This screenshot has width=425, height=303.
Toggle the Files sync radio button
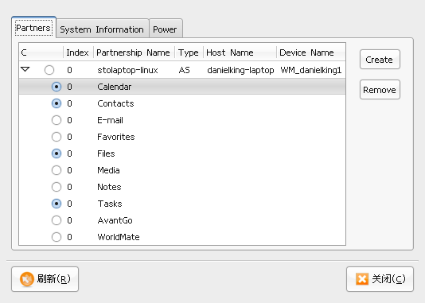(57, 153)
